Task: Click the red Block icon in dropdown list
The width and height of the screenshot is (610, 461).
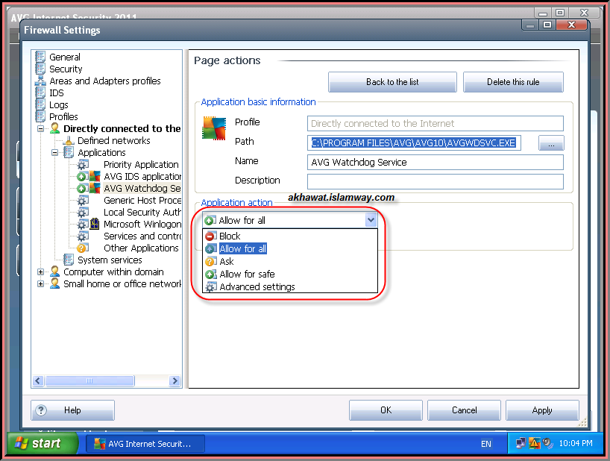Action: [x=211, y=236]
